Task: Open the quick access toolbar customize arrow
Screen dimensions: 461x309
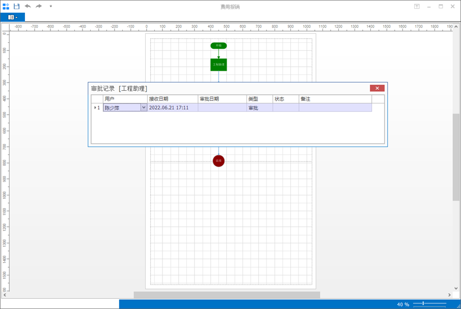Action: [50, 7]
